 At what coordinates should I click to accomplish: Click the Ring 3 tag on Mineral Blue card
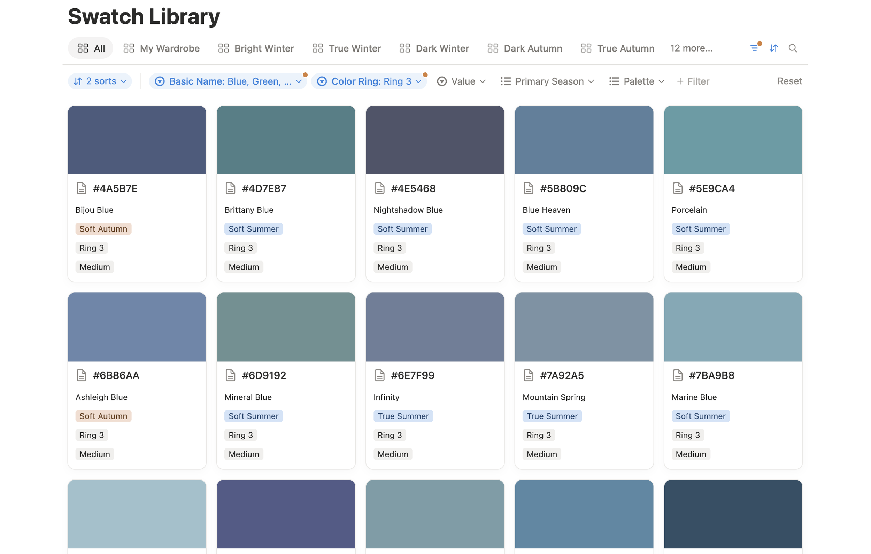[240, 435]
